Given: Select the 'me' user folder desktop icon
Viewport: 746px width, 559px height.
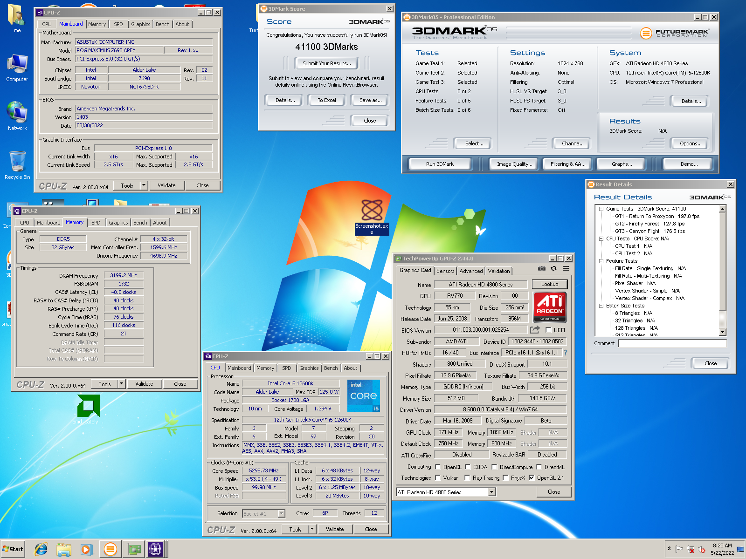Looking at the screenshot, I should (17, 19).
